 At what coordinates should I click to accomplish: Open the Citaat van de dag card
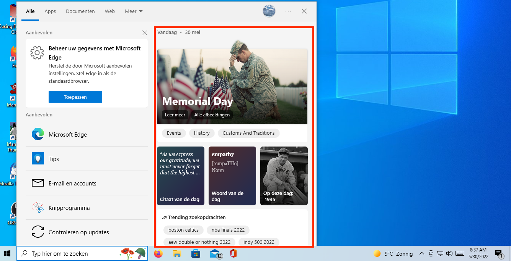(181, 176)
